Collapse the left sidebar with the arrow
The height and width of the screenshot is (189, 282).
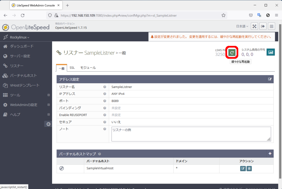[x=48, y=124]
